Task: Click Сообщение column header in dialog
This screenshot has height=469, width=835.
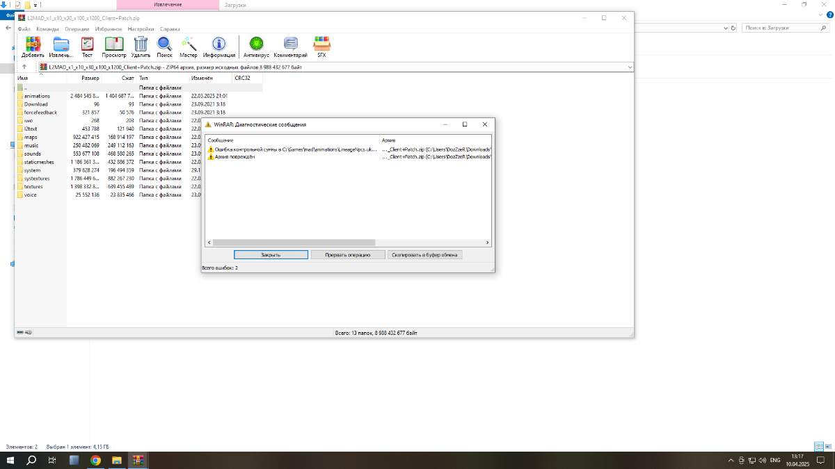Action: (292, 140)
